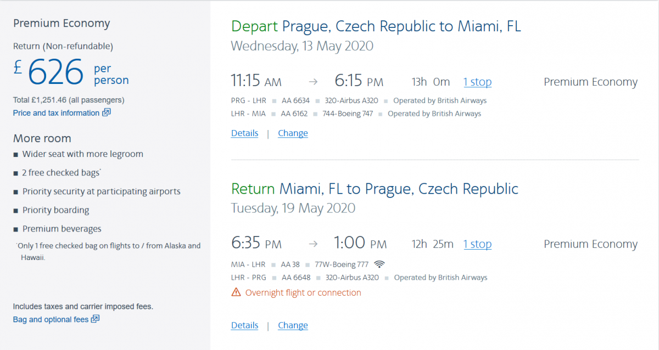
Task: Show Details for the Miami to Prague flight
Action: tap(244, 325)
